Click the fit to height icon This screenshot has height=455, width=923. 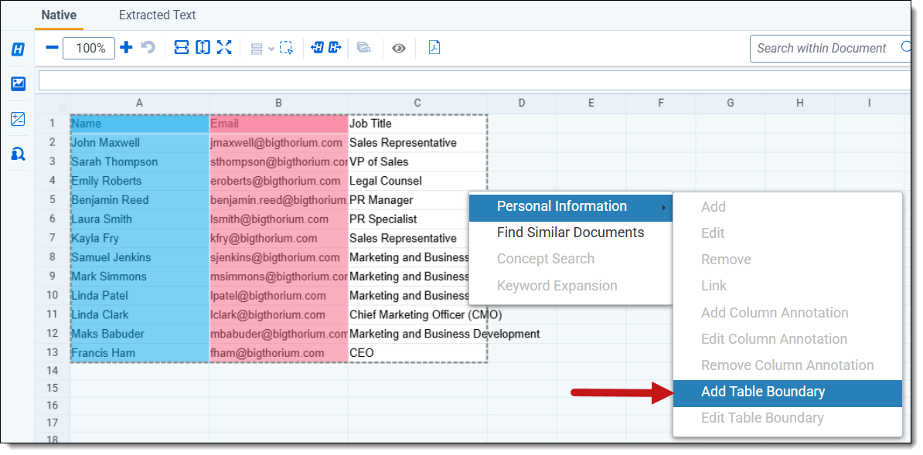[203, 48]
